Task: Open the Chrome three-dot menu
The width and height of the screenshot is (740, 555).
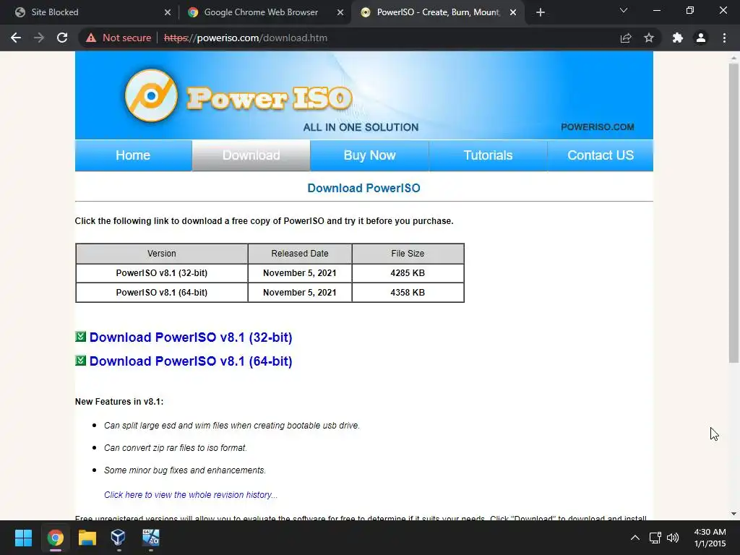Action: coord(724,38)
